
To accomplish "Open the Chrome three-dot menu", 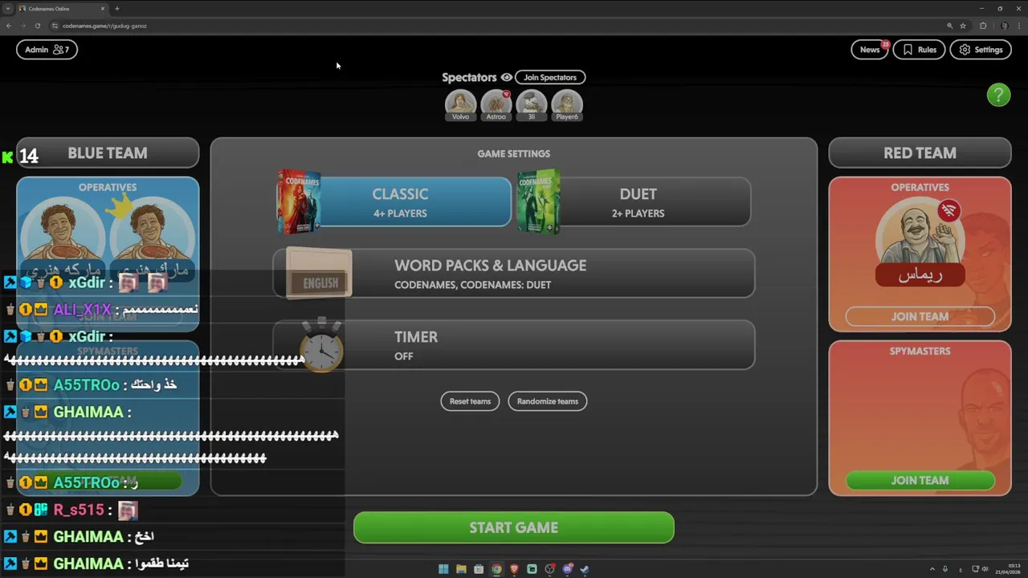I will coord(1020,26).
